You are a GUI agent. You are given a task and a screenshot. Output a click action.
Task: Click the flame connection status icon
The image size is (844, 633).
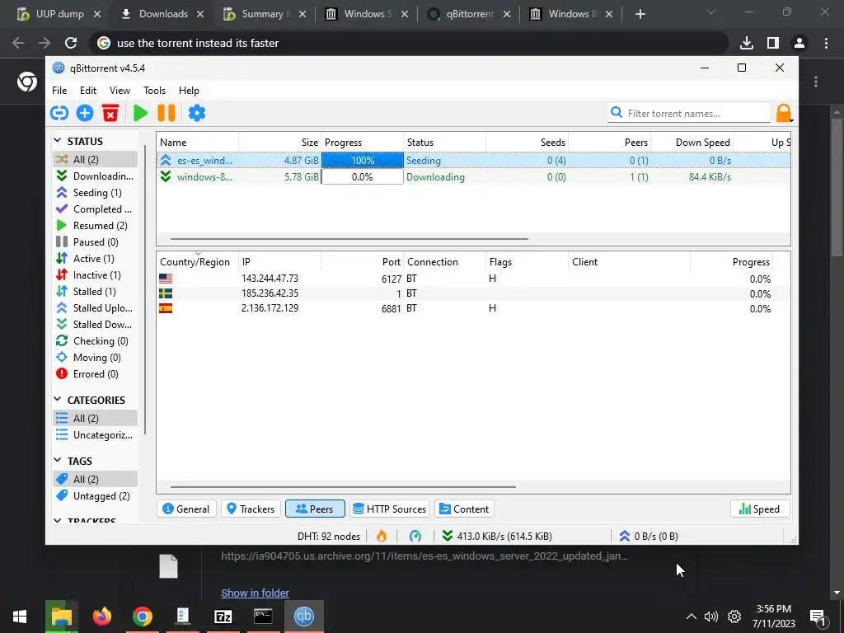point(381,536)
